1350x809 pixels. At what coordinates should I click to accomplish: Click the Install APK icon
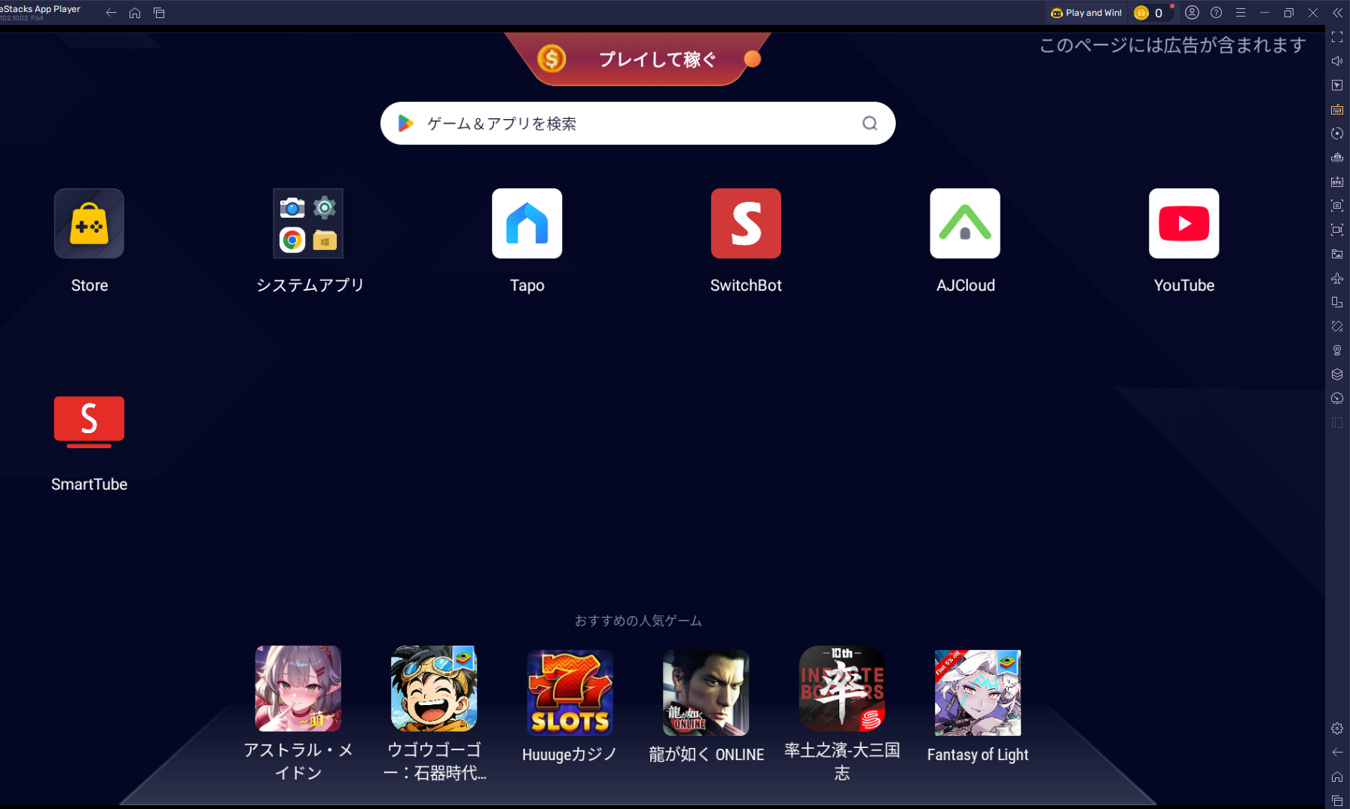click(x=1337, y=182)
